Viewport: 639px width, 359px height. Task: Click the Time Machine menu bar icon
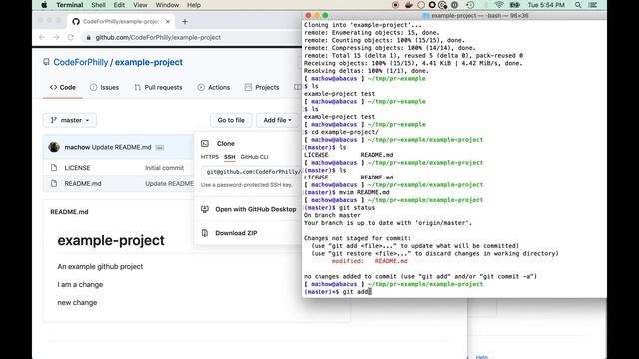(x=470, y=5)
